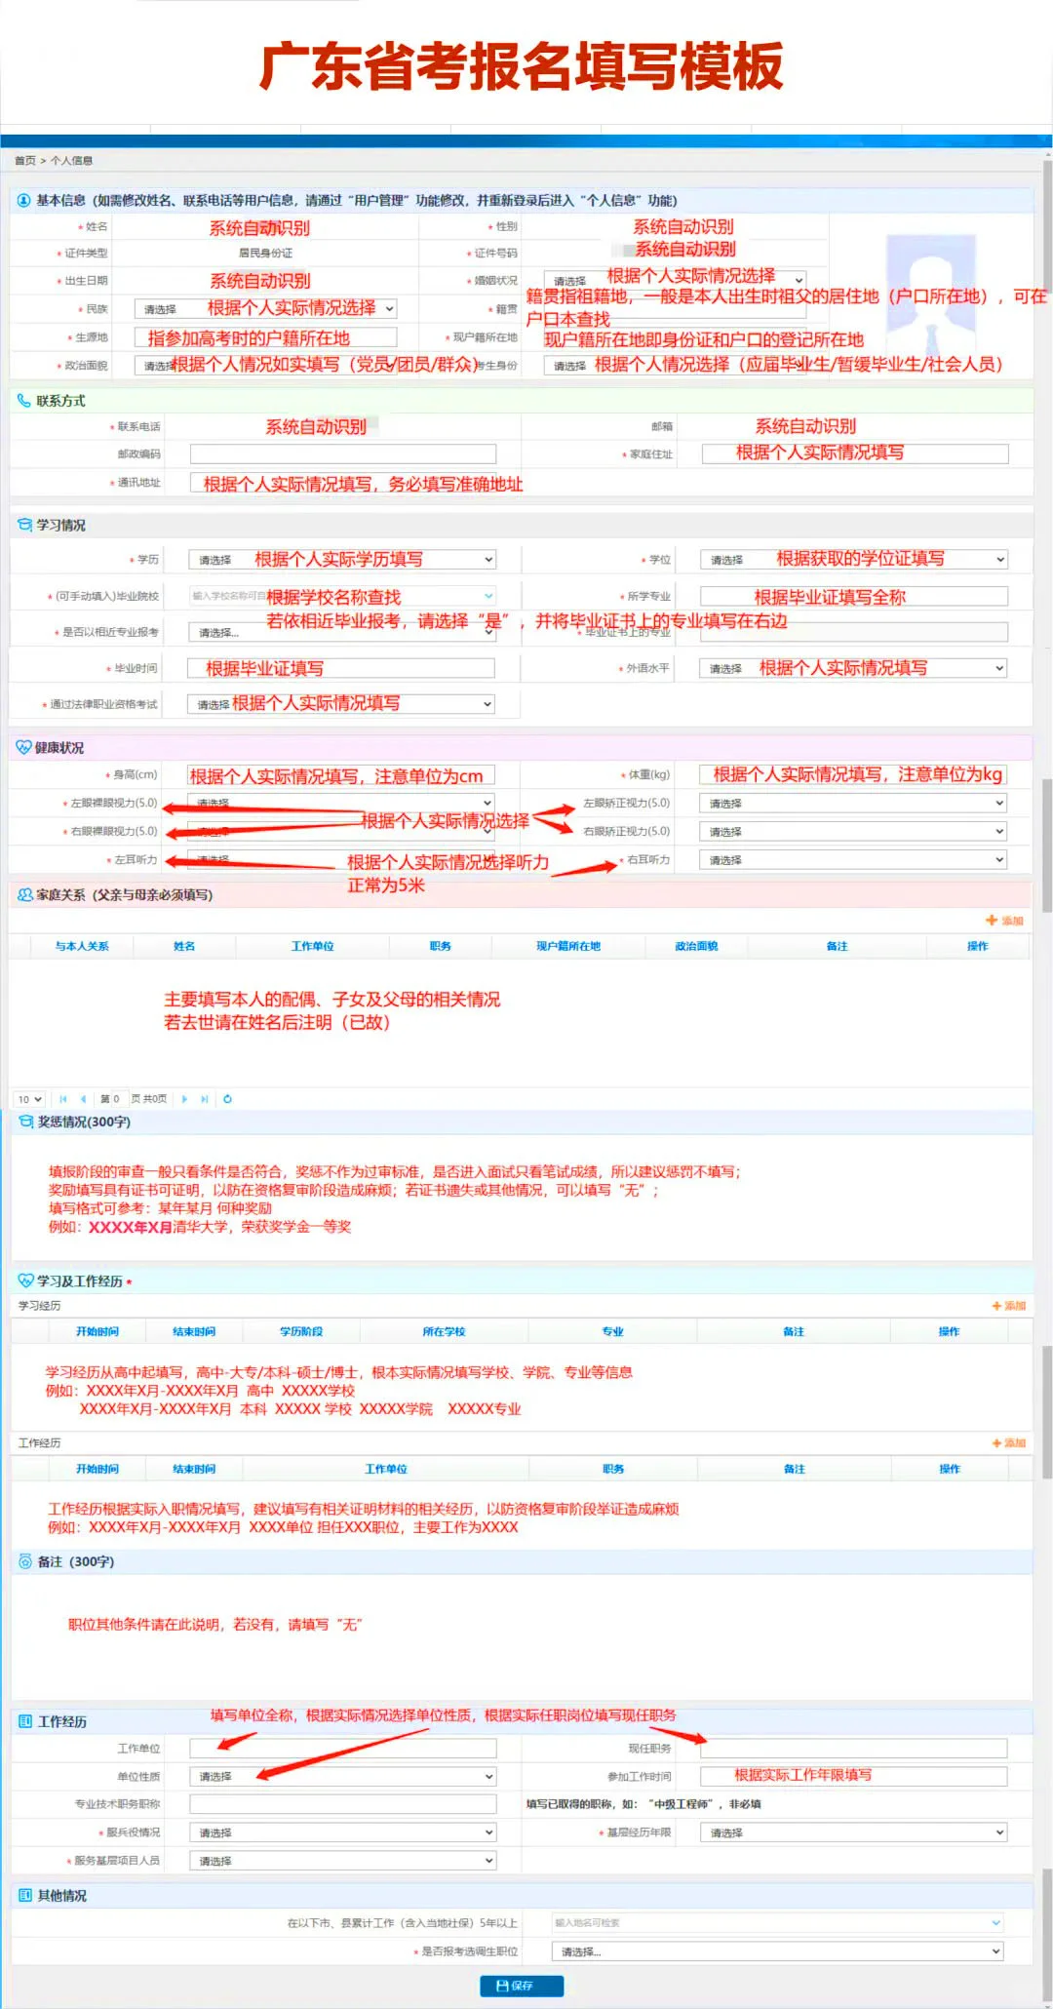
Task: Click the 职务 column header in 工作经历 table
Action: (x=613, y=1470)
